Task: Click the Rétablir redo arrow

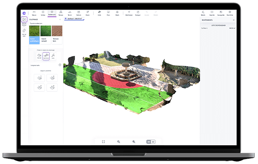Action: point(156,13)
